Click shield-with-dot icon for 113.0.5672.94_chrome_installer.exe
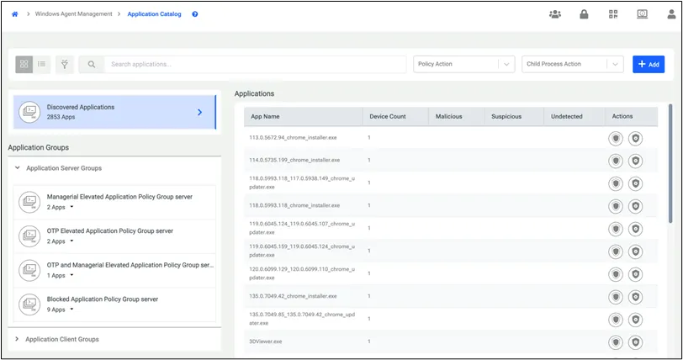Image resolution: width=683 pixels, height=360 pixels. coord(636,139)
